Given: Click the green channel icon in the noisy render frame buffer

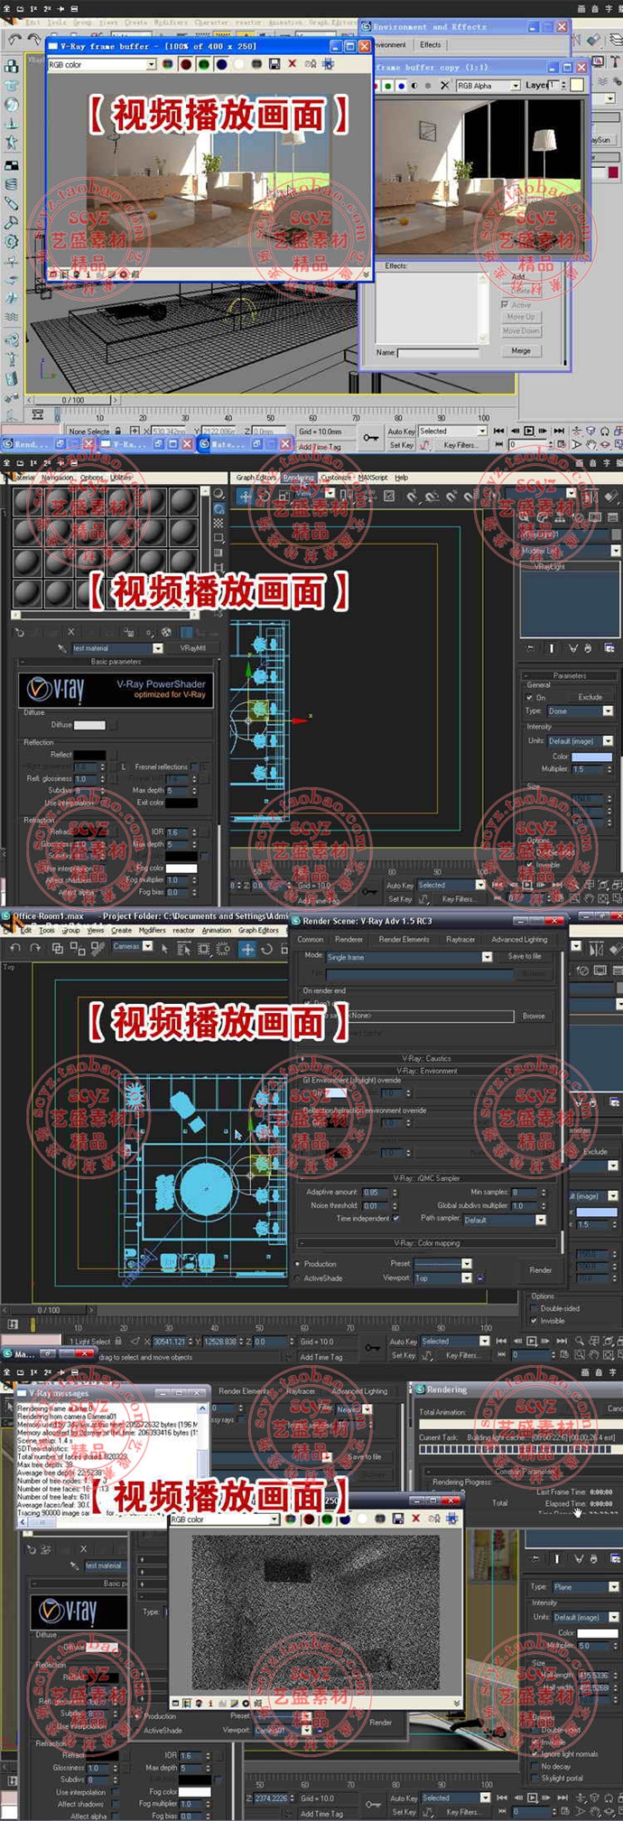Looking at the screenshot, I should click(327, 1519).
